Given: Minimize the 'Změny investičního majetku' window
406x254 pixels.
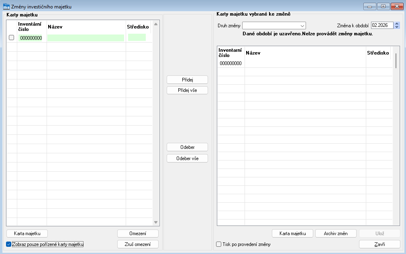Looking at the screenshot, I should point(369,6).
